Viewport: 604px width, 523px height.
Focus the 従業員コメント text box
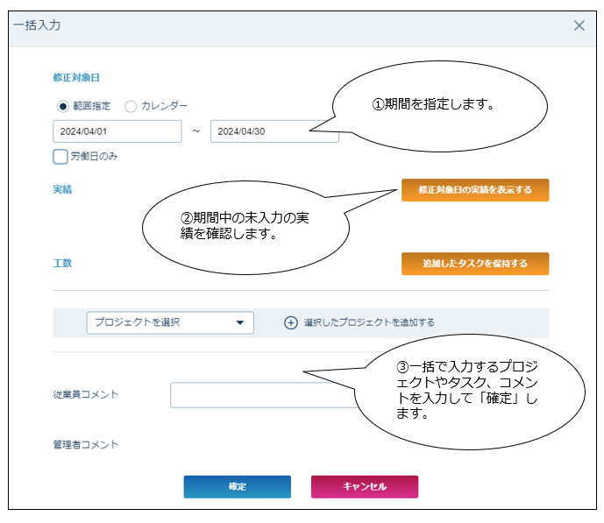point(263,395)
